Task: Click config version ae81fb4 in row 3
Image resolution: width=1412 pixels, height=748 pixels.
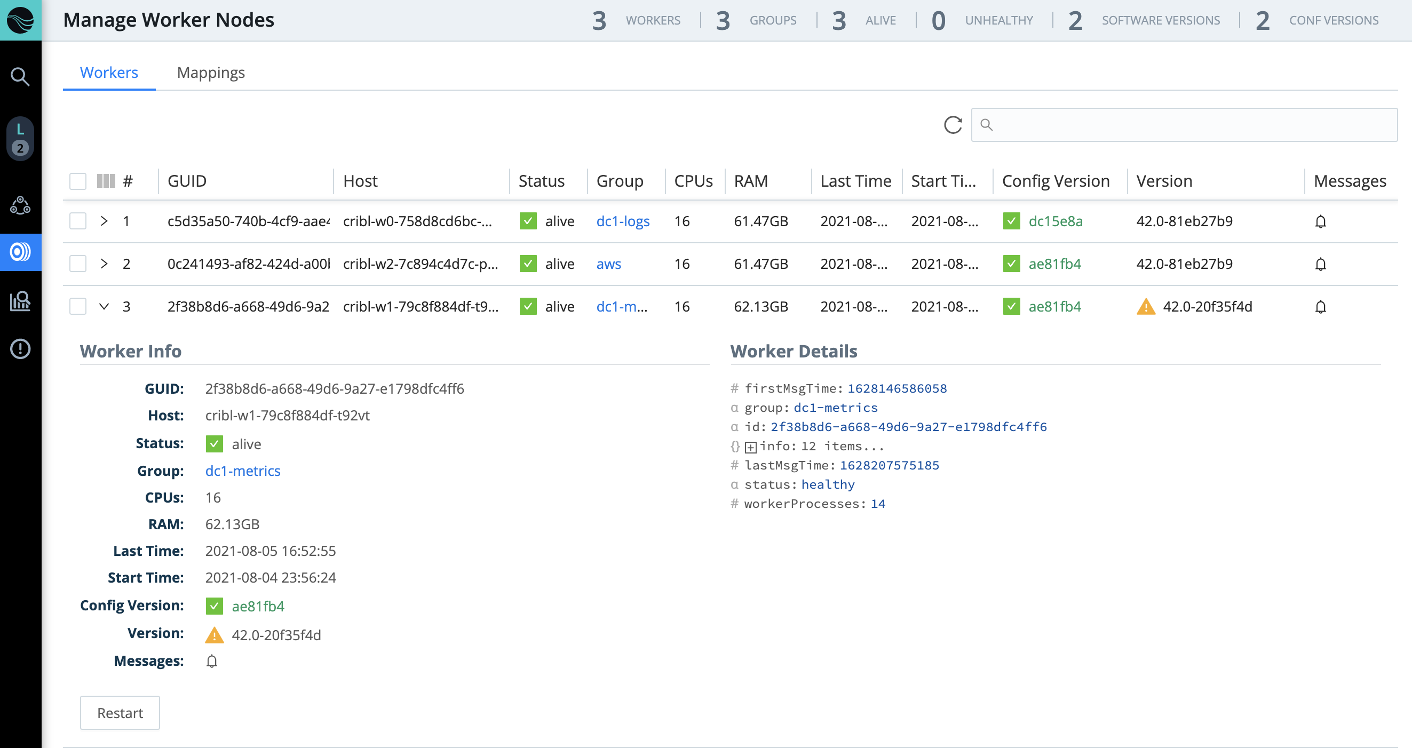Action: (x=1054, y=306)
